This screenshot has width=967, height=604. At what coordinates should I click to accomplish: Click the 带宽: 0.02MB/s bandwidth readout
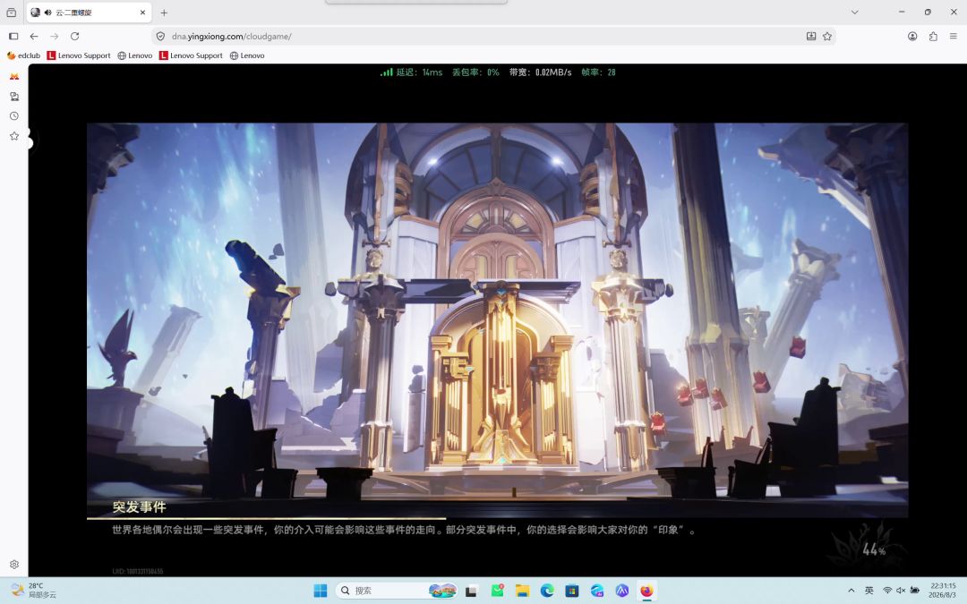pyautogui.click(x=540, y=72)
